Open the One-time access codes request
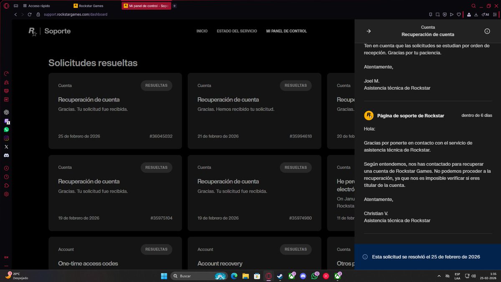501x282 pixels. (x=115, y=253)
